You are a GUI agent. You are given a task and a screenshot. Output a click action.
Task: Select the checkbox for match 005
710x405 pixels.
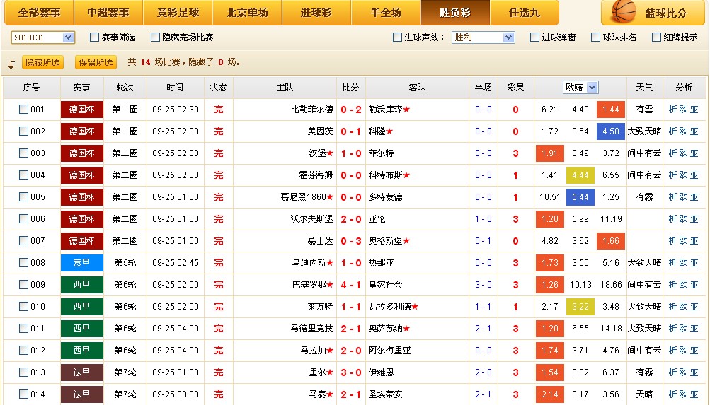point(23,197)
